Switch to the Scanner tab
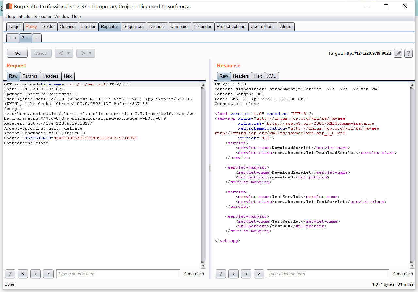Screen dimensions: 418x292 [68, 26]
